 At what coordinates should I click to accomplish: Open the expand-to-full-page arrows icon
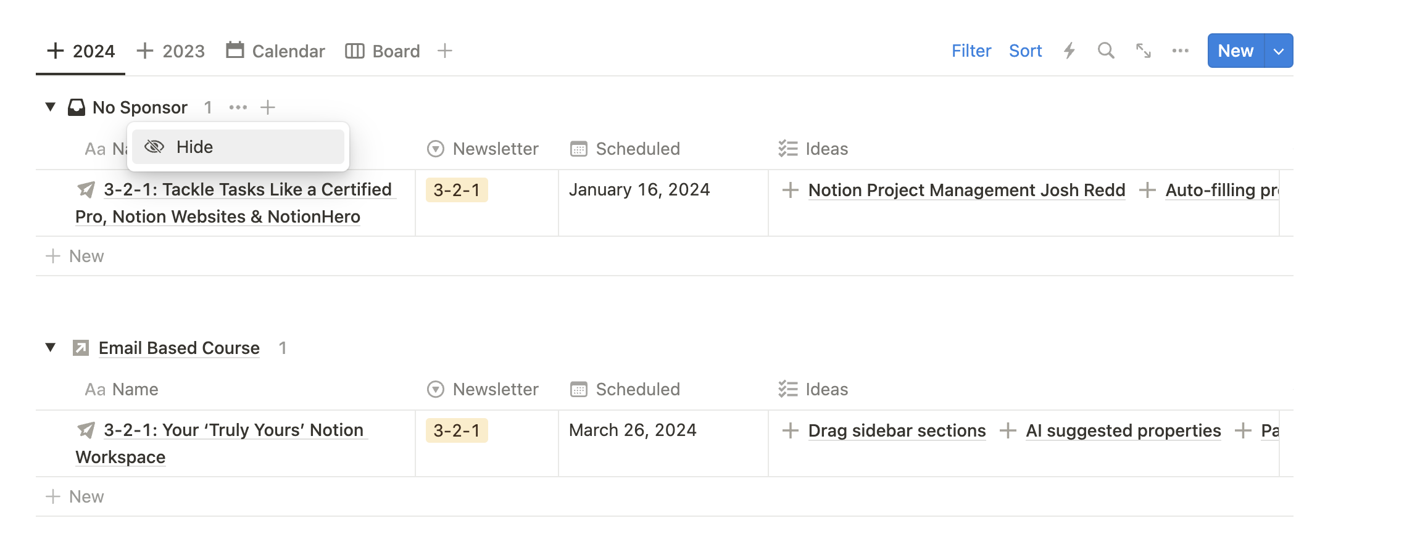coord(1144,51)
